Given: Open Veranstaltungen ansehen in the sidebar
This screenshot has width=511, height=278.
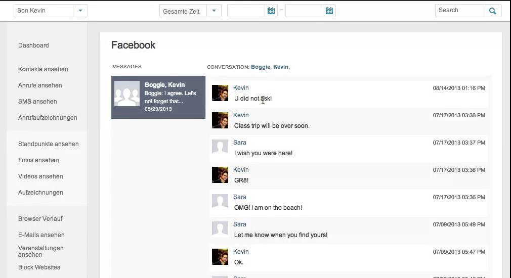Looking at the screenshot, I should pyautogui.click(x=41, y=251).
